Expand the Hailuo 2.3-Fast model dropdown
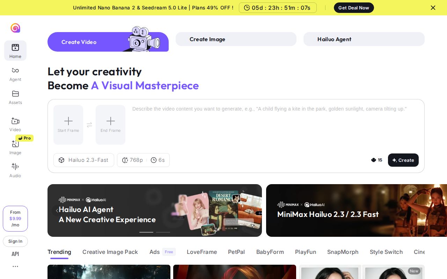This screenshot has height=279, width=447. (x=84, y=160)
